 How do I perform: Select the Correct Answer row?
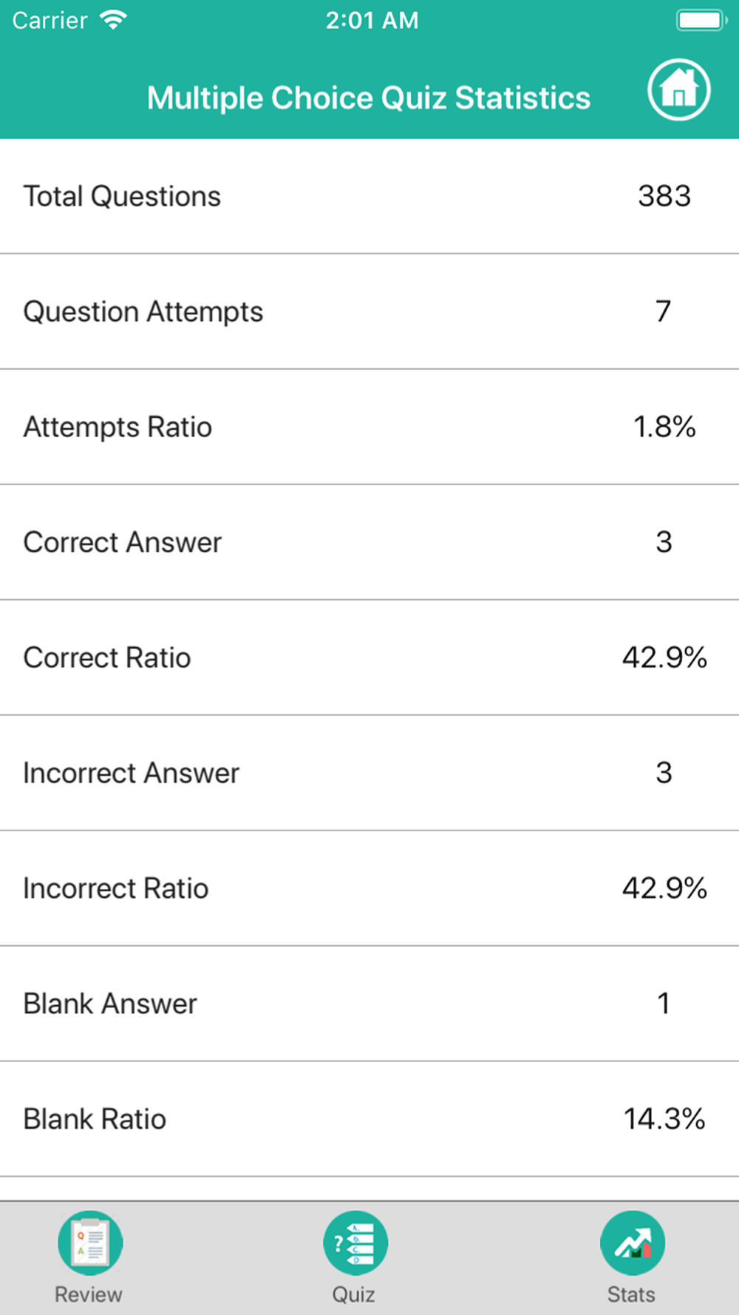[x=369, y=542]
